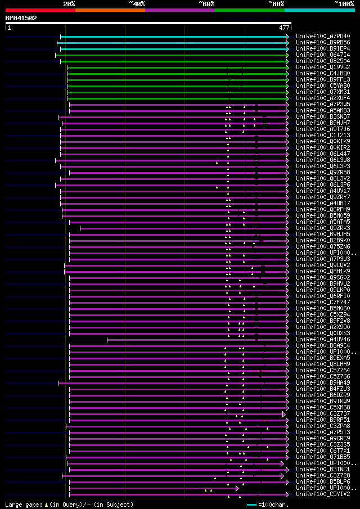Select the UniRef100_Q9LQV2 label

click(x=323, y=265)
